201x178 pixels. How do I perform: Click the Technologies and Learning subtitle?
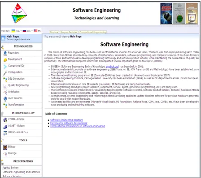click(x=96, y=18)
